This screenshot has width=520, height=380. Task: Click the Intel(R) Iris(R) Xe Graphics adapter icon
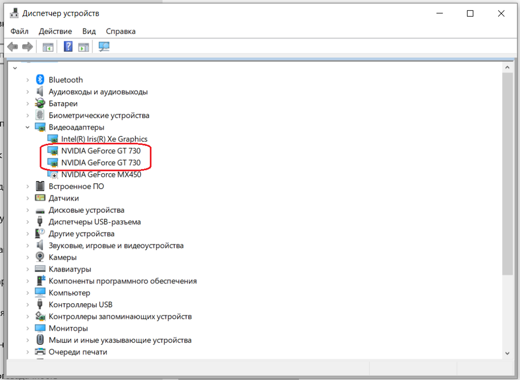[x=53, y=139]
